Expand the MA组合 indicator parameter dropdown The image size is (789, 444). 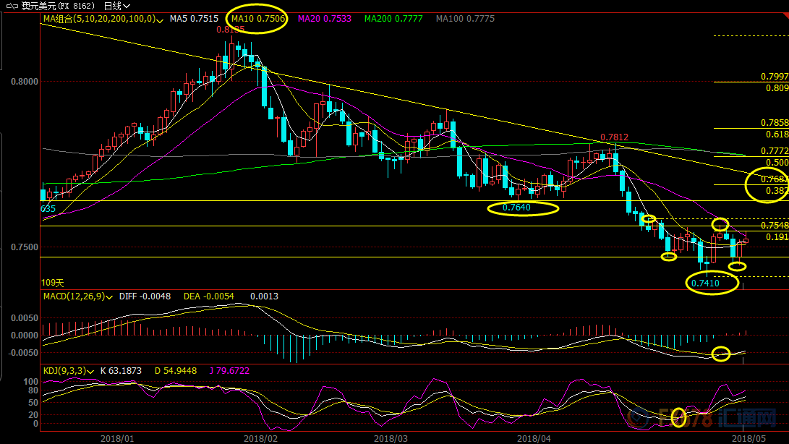(x=160, y=19)
